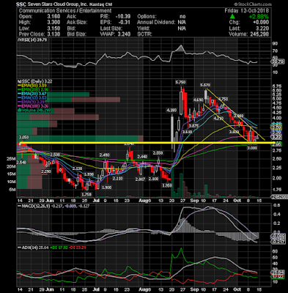The height and width of the screenshot is (293, 288).
Task: Click the SSC ticker symbol in the header
Action: pyautogui.click(x=21, y=4)
